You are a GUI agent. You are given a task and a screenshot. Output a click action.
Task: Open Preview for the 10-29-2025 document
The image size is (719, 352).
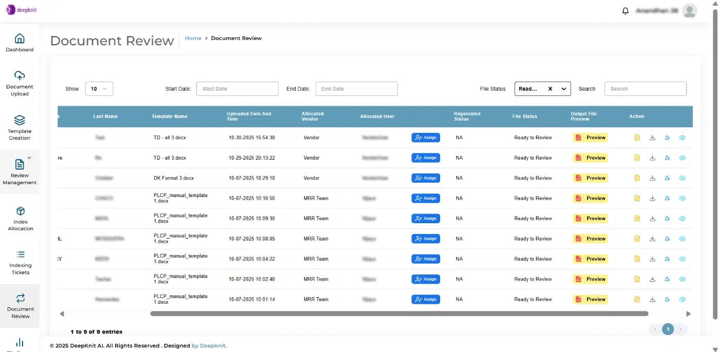tap(590, 158)
